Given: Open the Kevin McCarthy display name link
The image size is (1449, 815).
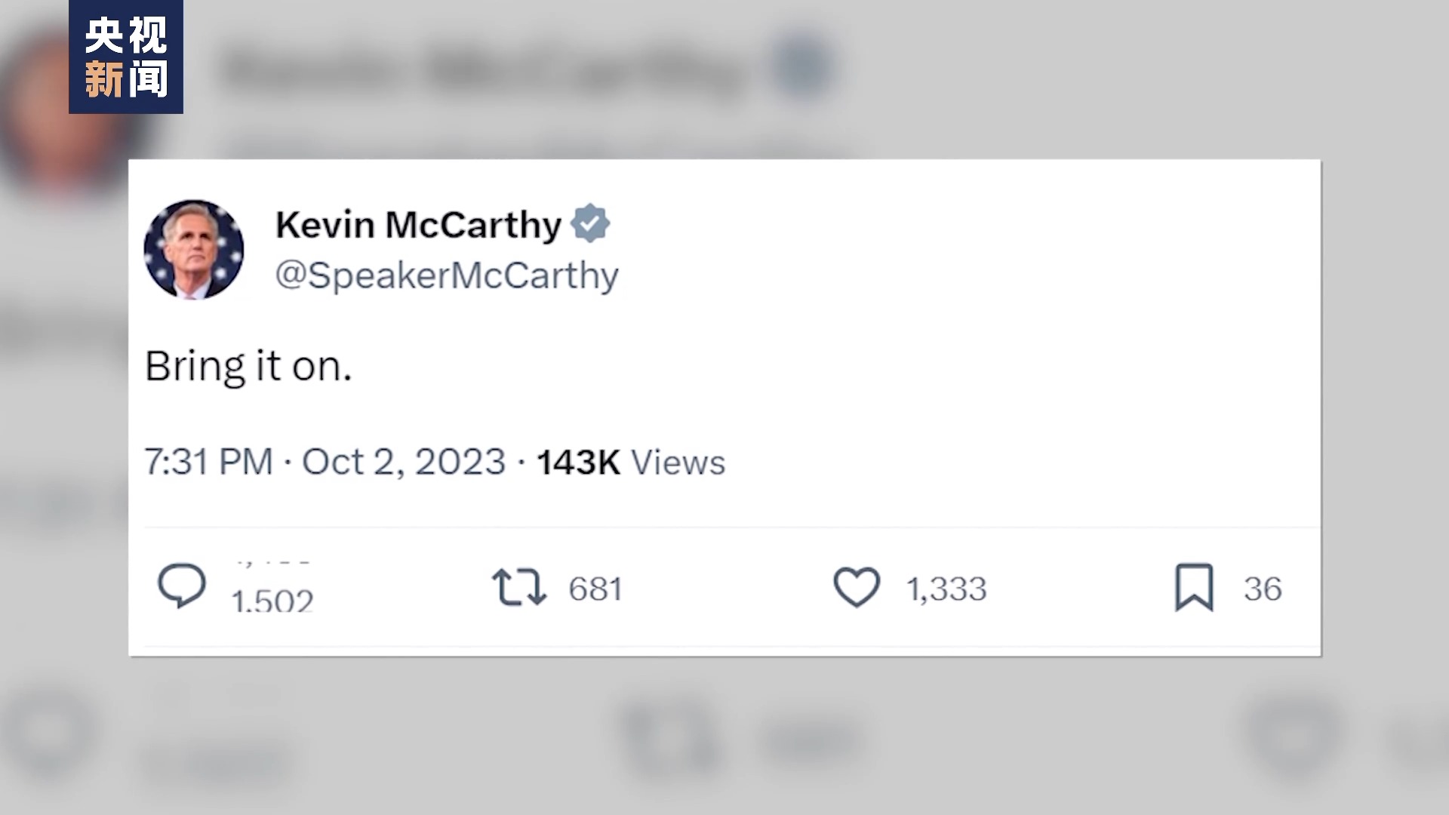Looking at the screenshot, I should (x=418, y=224).
